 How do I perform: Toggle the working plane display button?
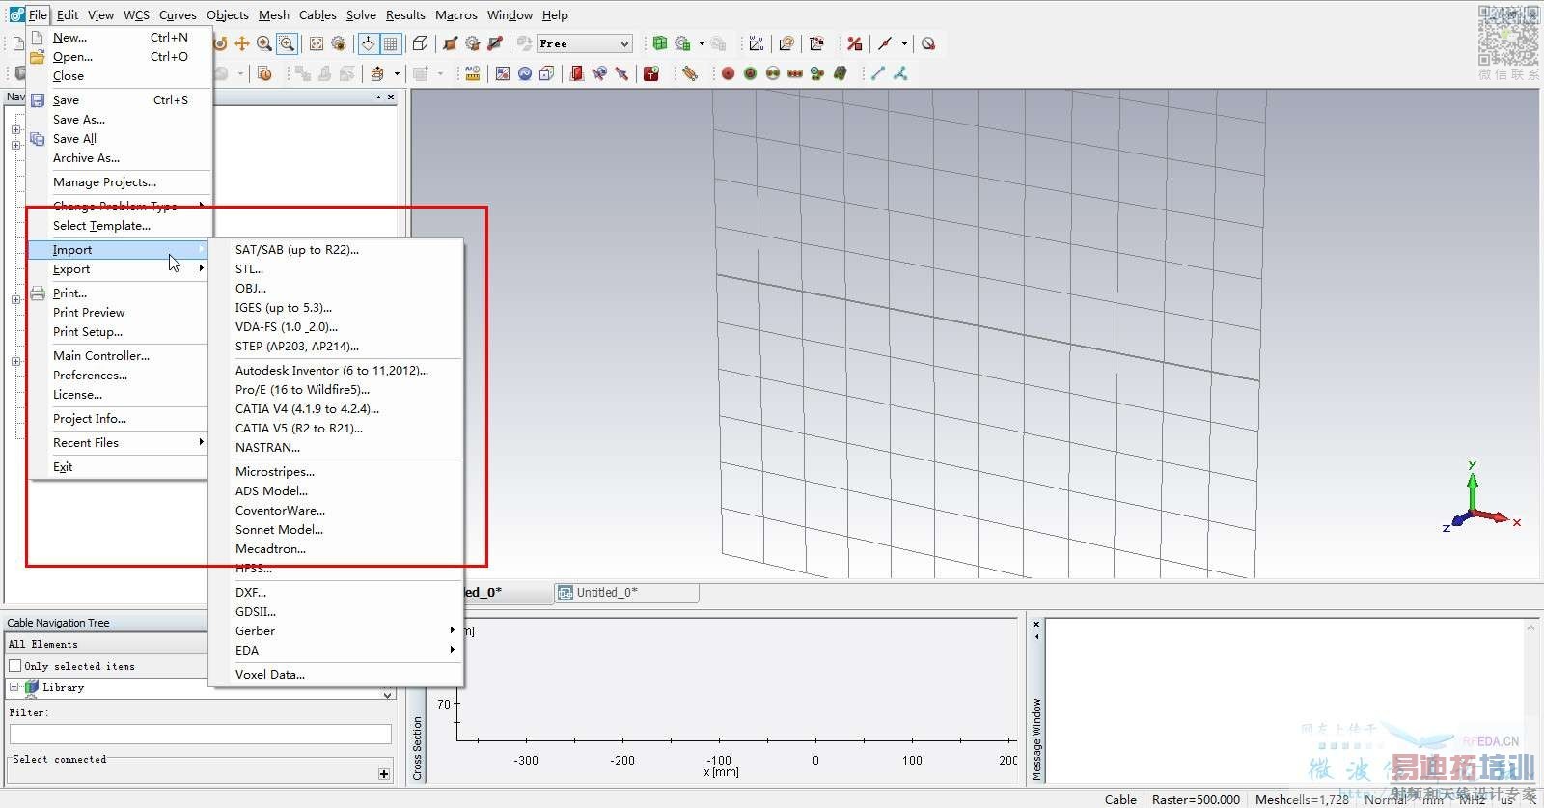tap(368, 43)
